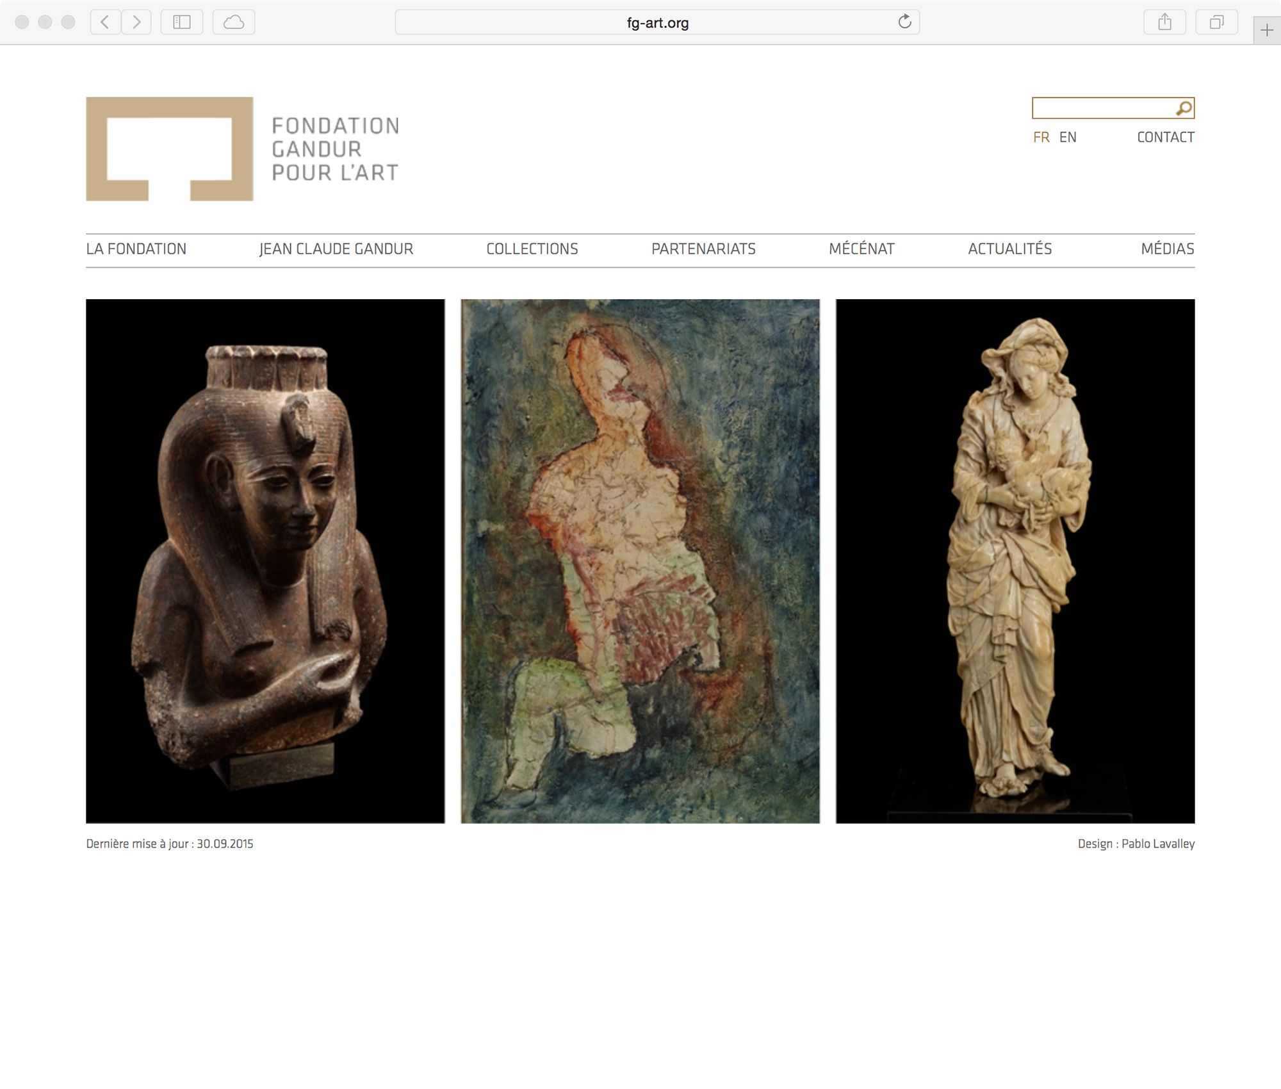This screenshot has width=1281, height=1089.
Task: Click the browser back arrow button
Action: pos(105,22)
